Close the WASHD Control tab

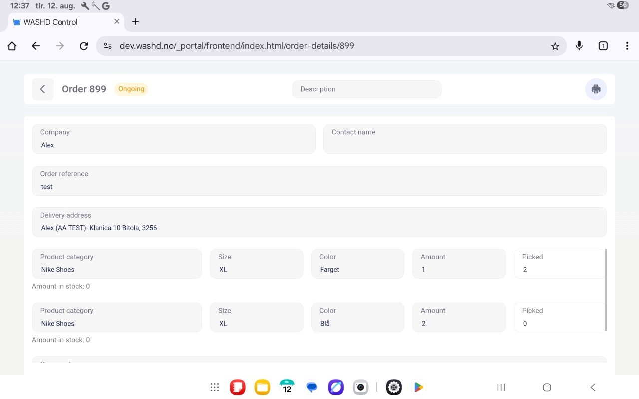117,22
